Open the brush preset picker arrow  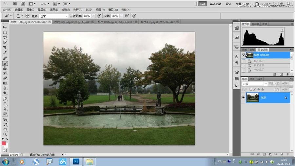pos(22,16)
